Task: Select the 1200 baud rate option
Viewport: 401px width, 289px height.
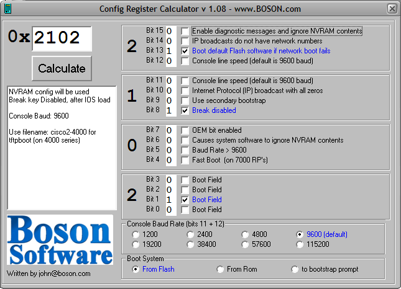Action: coord(136,234)
